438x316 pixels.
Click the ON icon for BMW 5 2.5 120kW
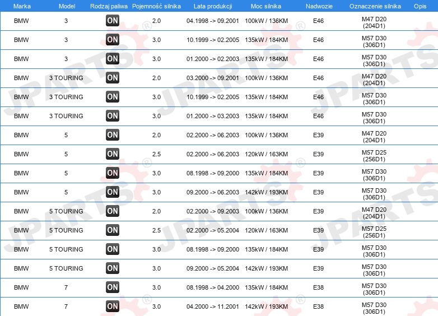click(x=113, y=154)
